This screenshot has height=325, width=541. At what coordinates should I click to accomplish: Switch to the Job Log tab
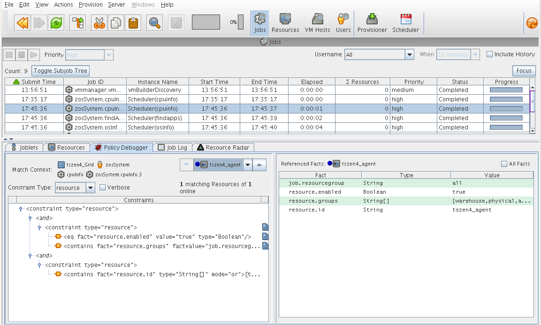(172, 147)
